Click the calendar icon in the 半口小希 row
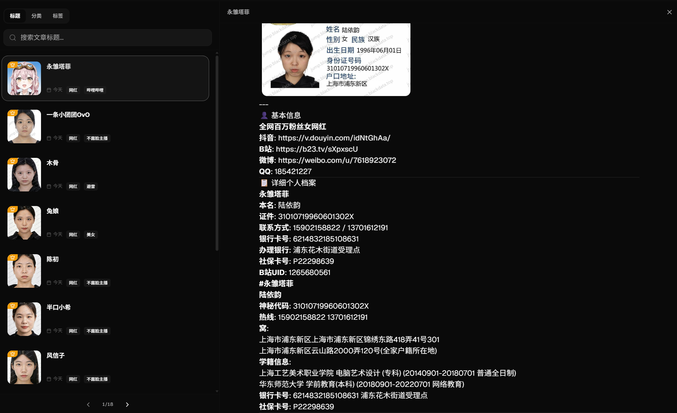 (x=49, y=331)
